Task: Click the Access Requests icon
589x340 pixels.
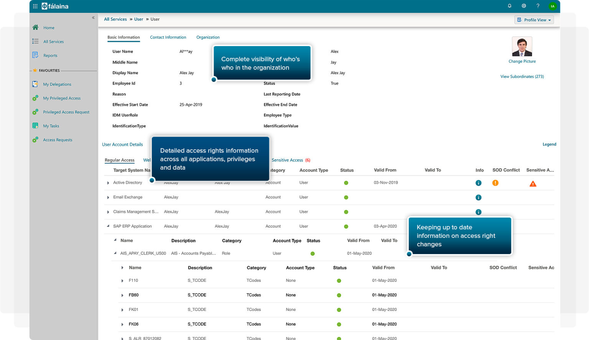Action: 35,140
